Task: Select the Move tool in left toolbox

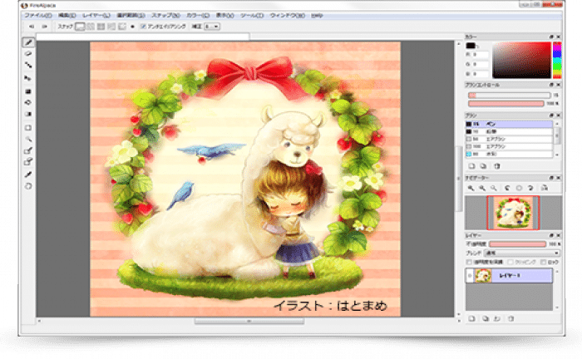Action: [x=28, y=78]
